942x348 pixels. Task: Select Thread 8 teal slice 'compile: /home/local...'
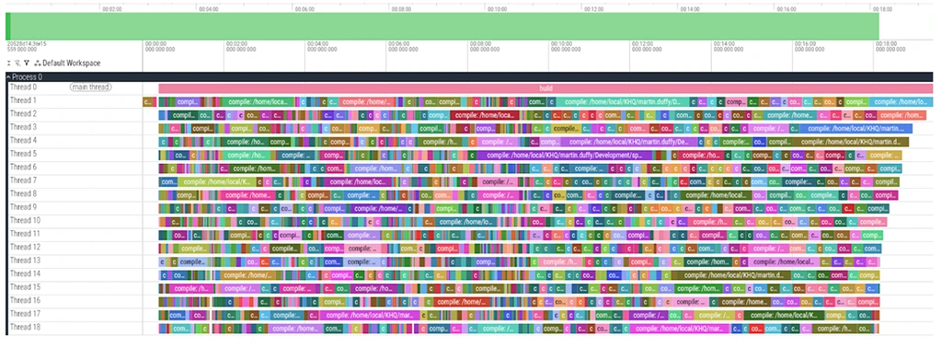point(715,195)
